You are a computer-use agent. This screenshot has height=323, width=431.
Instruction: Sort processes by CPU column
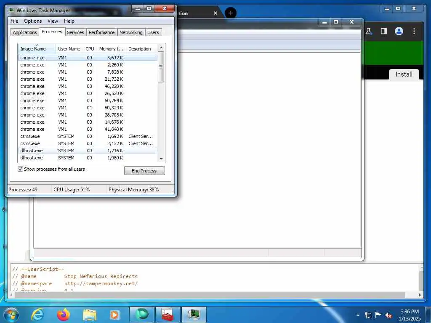coord(90,49)
